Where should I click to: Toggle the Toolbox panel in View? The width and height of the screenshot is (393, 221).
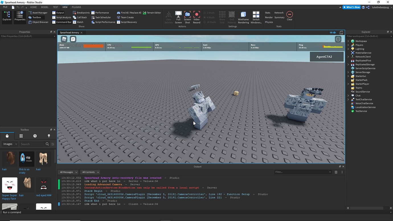[x=35, y=17]
